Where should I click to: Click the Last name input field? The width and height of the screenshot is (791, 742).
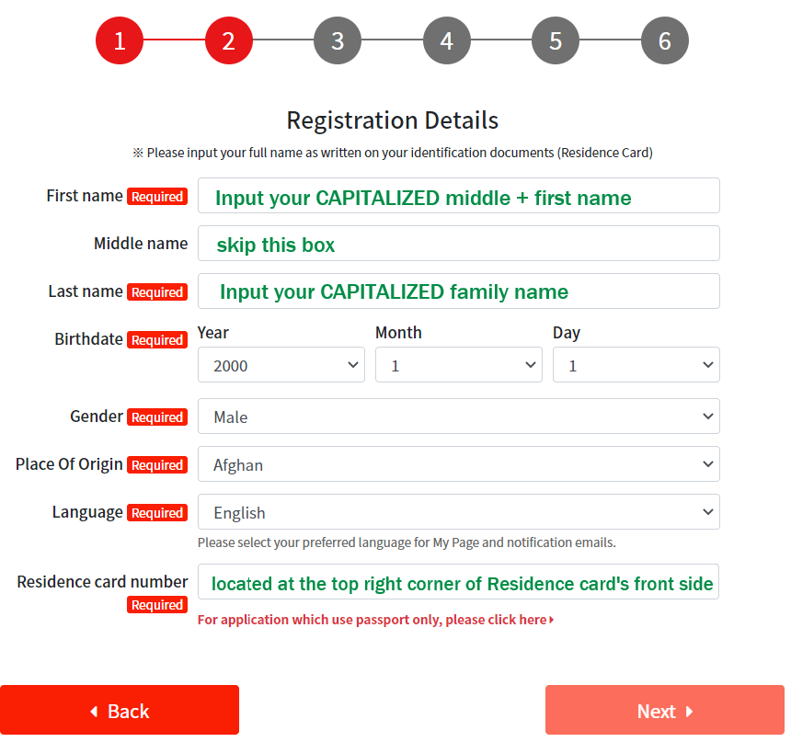pos(459,291)
